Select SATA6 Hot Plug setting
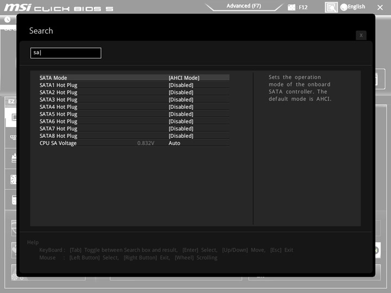The width and height of the screenshot is (391, 293). [x=58, y=122]
